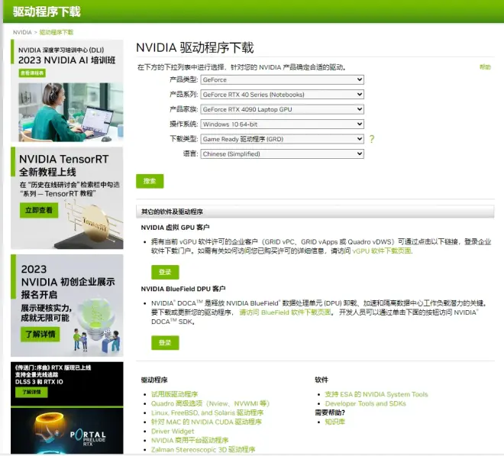Click the green 搜索 button

tap(150, 181)
